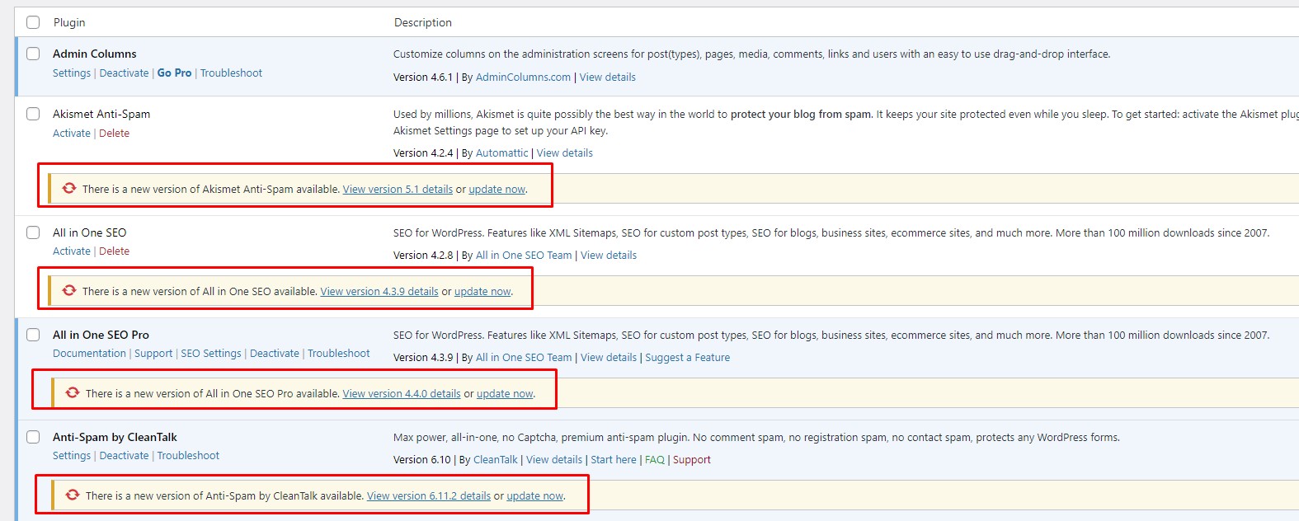Deactivate Anti-Spam by CleanTalk
Screen dimensions: 1299x521
[x=125, y=455]
